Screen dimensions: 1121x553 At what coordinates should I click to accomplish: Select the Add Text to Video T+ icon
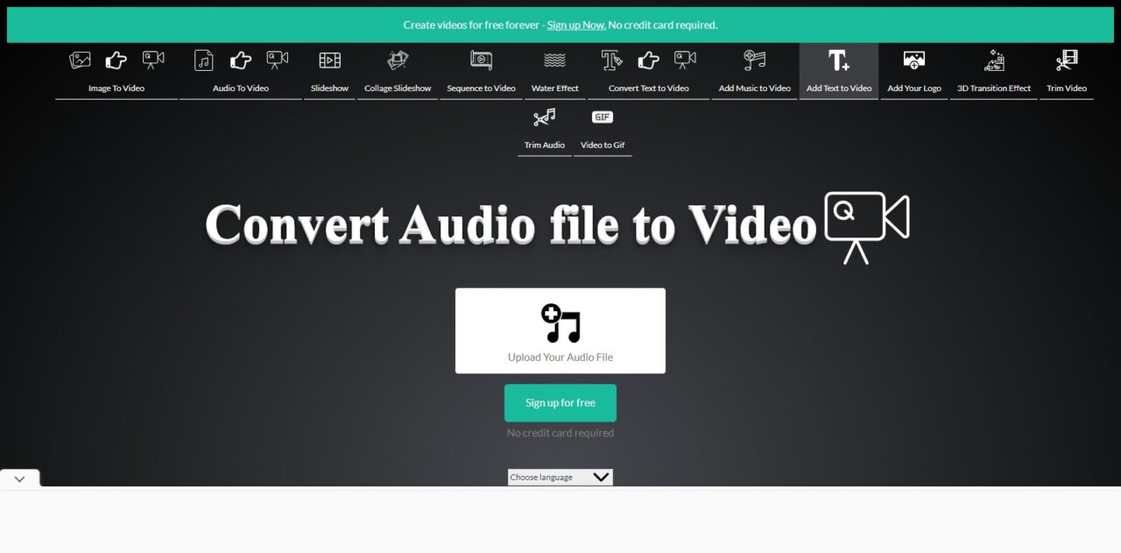tap(839, 60)
